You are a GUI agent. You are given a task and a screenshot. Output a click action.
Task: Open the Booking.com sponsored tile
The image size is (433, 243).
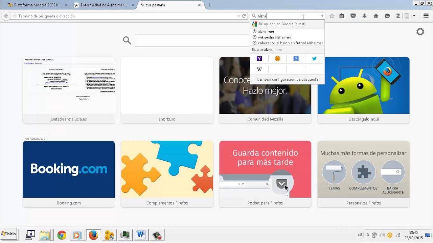click(x=69, y=174)
